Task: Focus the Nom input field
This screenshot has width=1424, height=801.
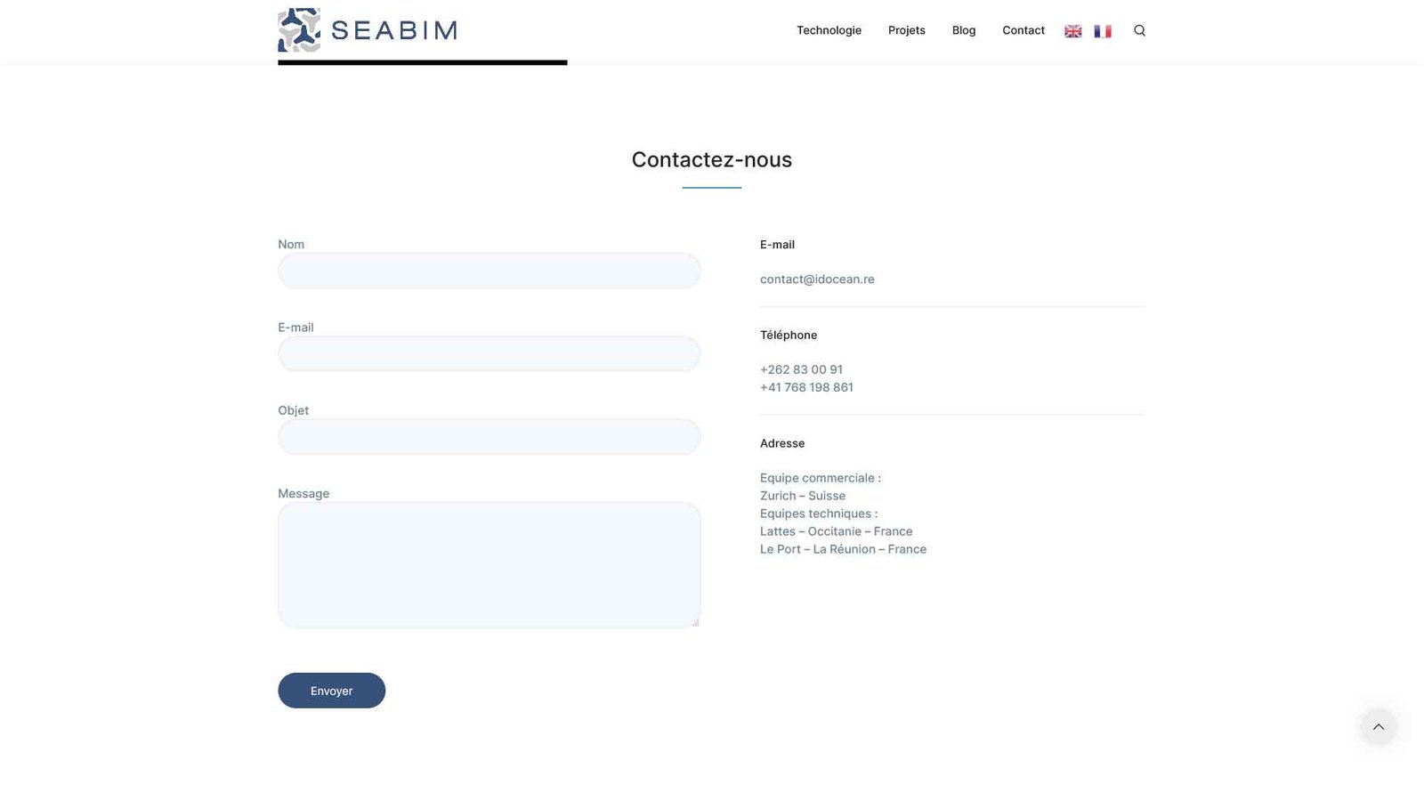Action: tap(489, 271)
